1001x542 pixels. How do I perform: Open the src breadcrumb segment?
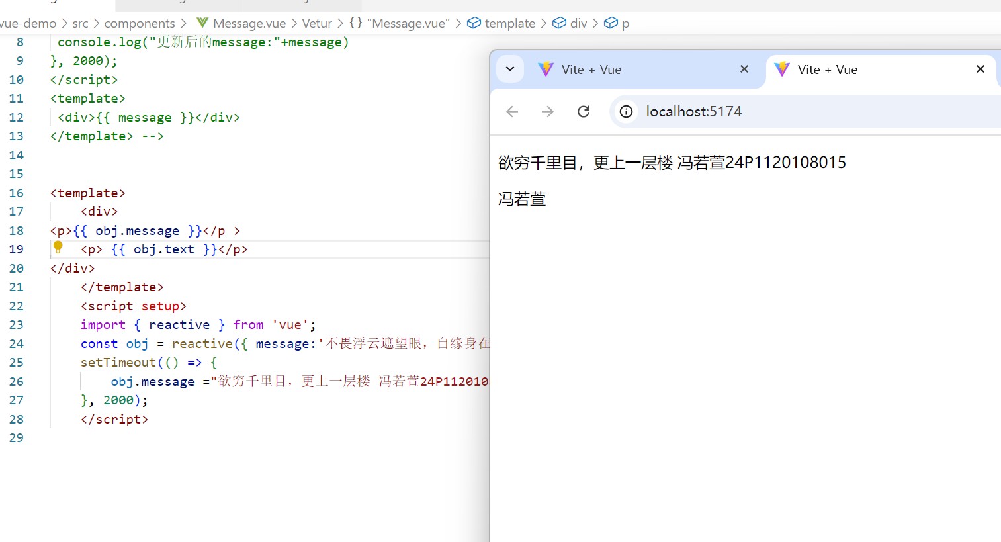click(80, 23)
